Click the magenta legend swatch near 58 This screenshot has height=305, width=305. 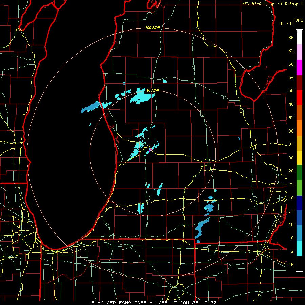299,67
